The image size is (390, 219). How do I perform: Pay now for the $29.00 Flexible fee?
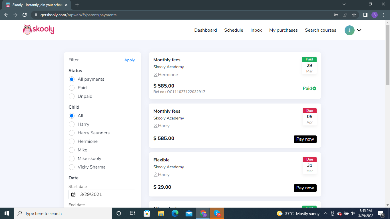pos(305,188)
